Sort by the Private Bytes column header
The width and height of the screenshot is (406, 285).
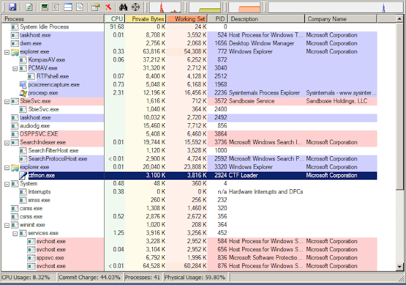click(x=145, y=19)
